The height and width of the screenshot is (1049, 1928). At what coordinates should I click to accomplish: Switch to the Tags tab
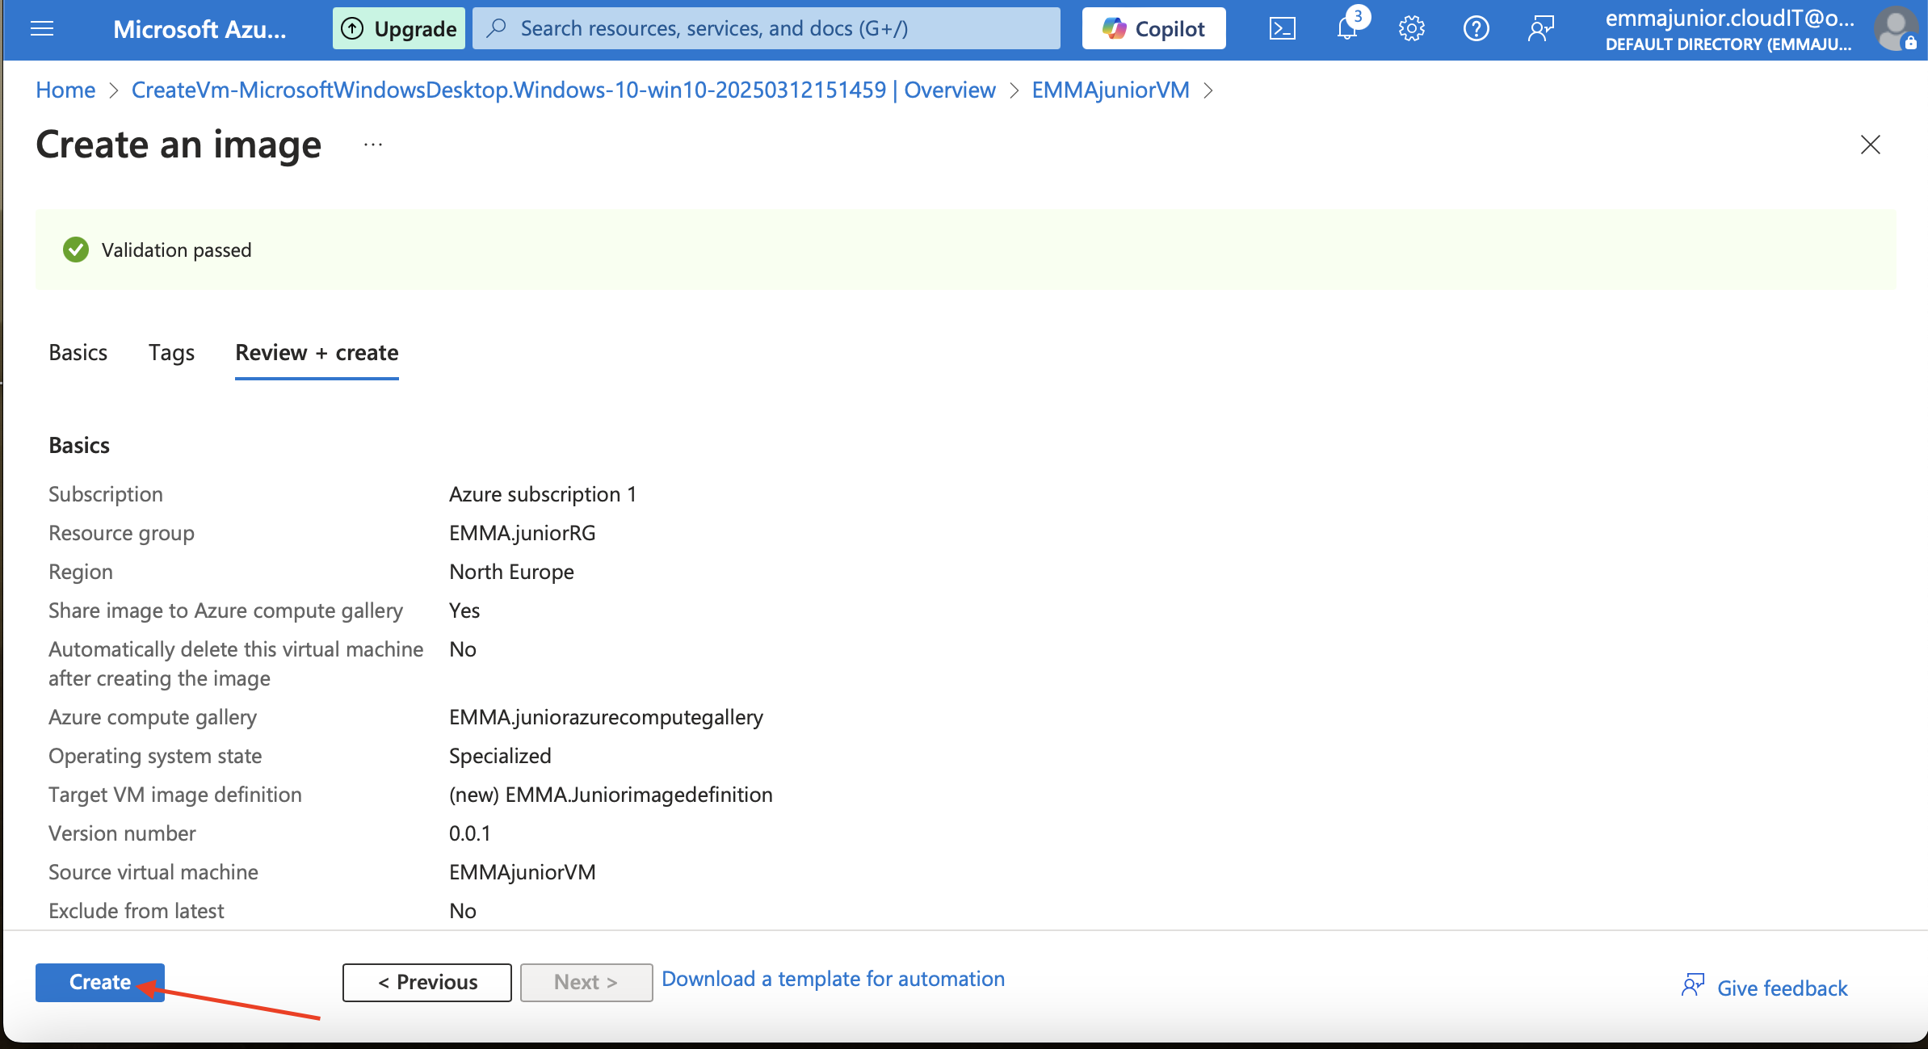pyautogui.click(x=171, y=353)
